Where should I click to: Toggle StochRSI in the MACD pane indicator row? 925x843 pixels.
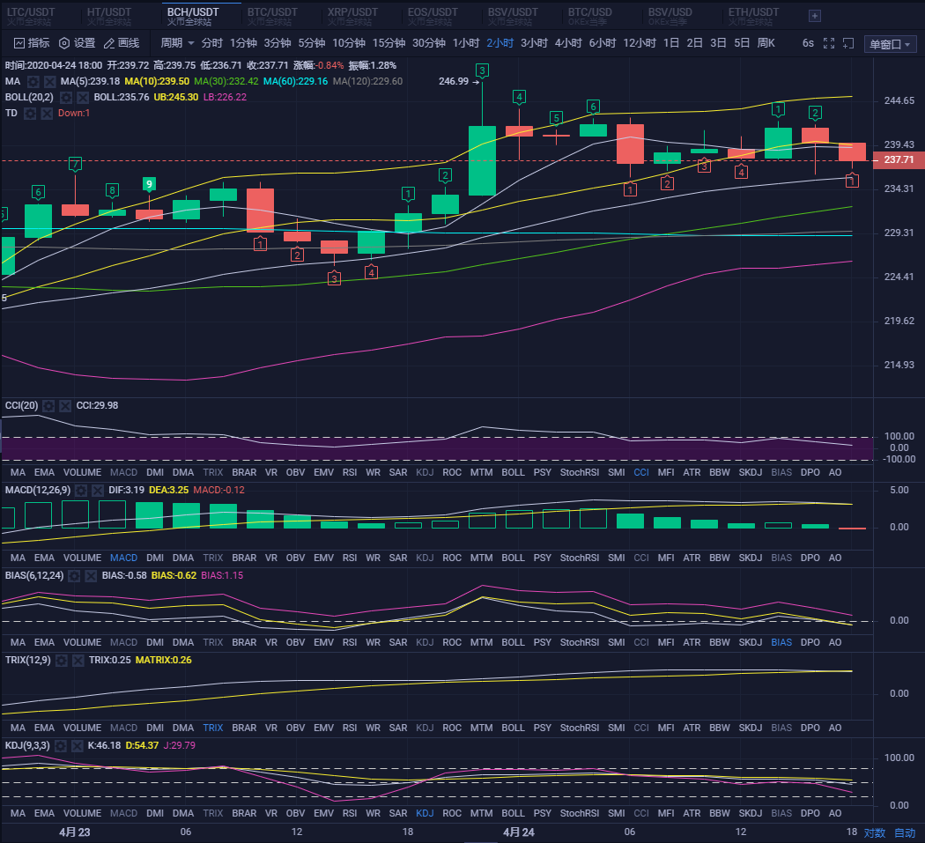(x=580, y=558)
